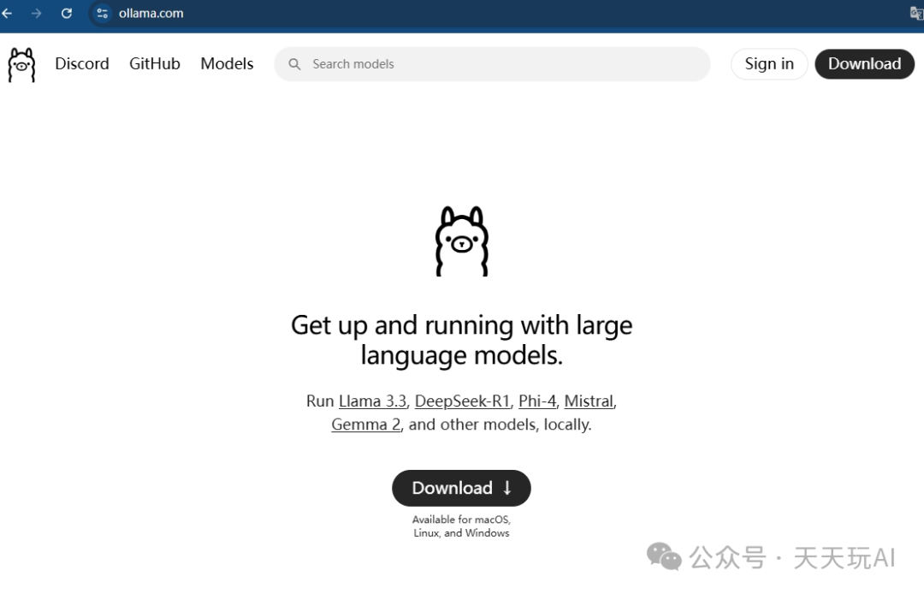The width and height of the screenshot is (924, 594).
Task: Click the ollama.com address bar text
Action: [x=151, y=13]
